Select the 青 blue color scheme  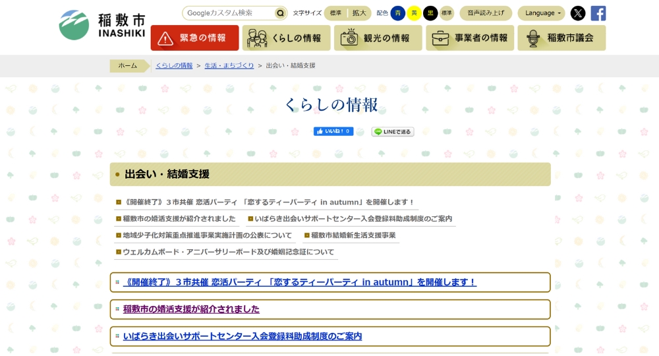pos(398,13)
